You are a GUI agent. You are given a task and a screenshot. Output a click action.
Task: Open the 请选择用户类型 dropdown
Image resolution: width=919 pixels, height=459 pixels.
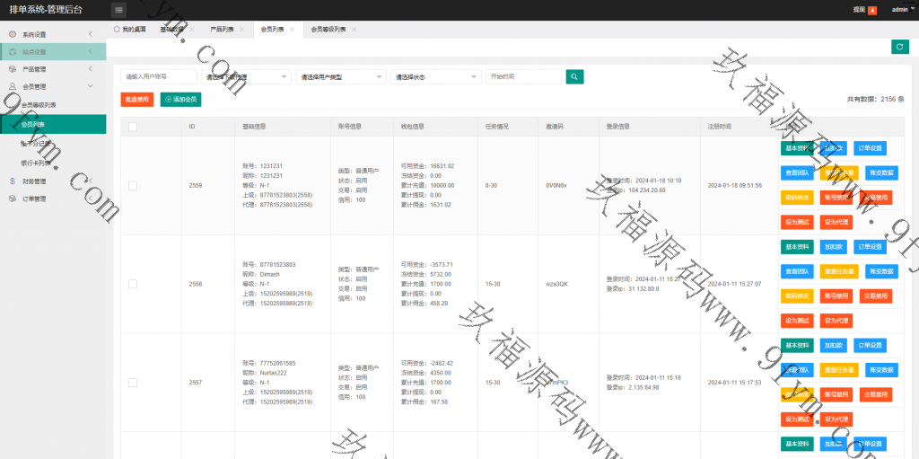[341, 77]
